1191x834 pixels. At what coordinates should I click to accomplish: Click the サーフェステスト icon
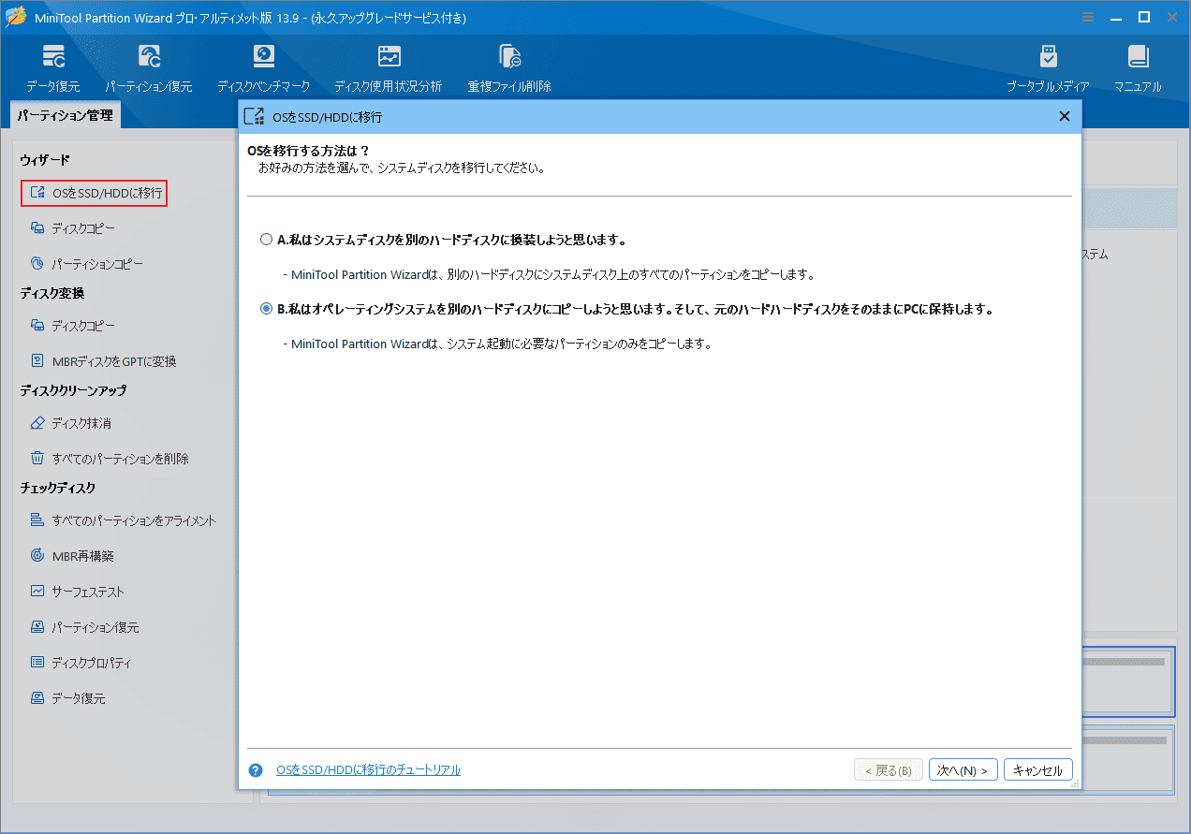click(37, 592)
